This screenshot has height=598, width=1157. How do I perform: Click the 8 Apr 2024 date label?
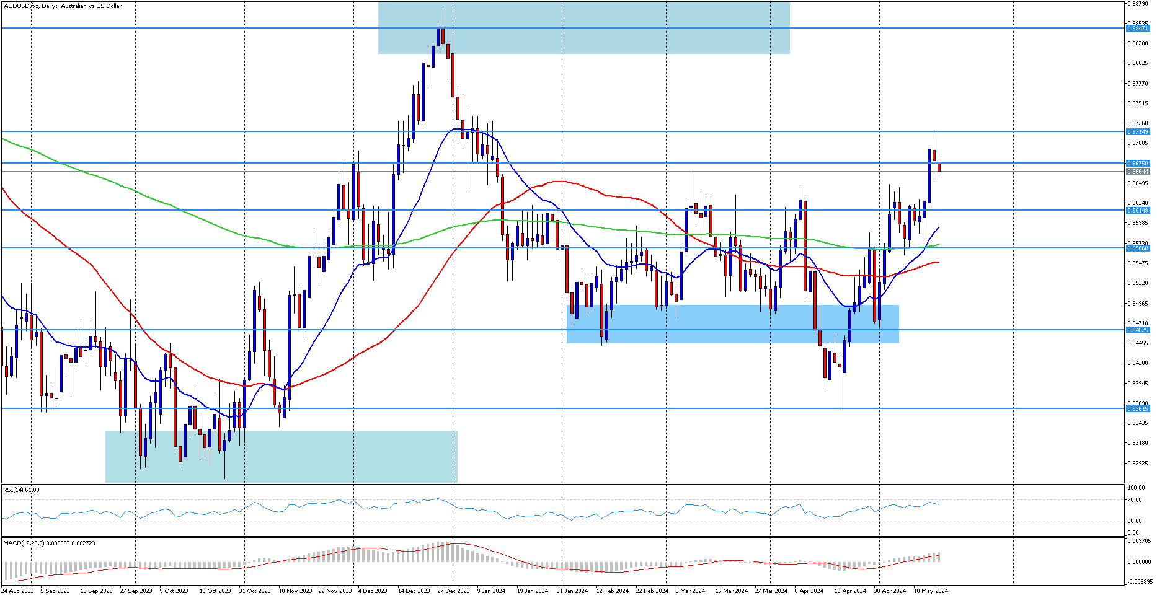tap(809, 591)
